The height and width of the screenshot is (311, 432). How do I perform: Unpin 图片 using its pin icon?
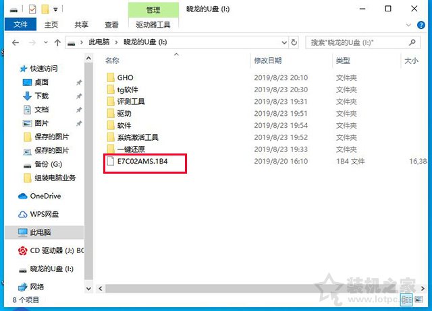(x=79, y=123)
